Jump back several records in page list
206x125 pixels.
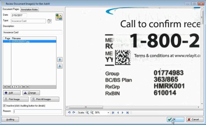[9, 87]
